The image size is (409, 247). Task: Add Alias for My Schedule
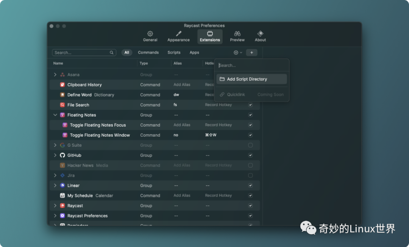click(182, 195)
